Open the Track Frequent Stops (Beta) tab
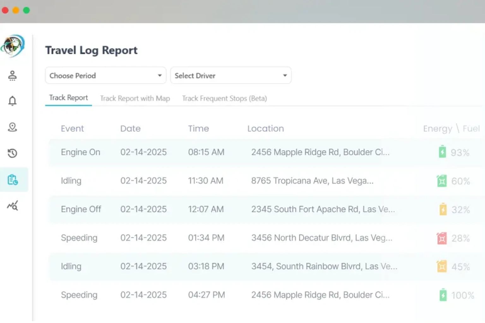485x323 pixels. pos(224,98)
